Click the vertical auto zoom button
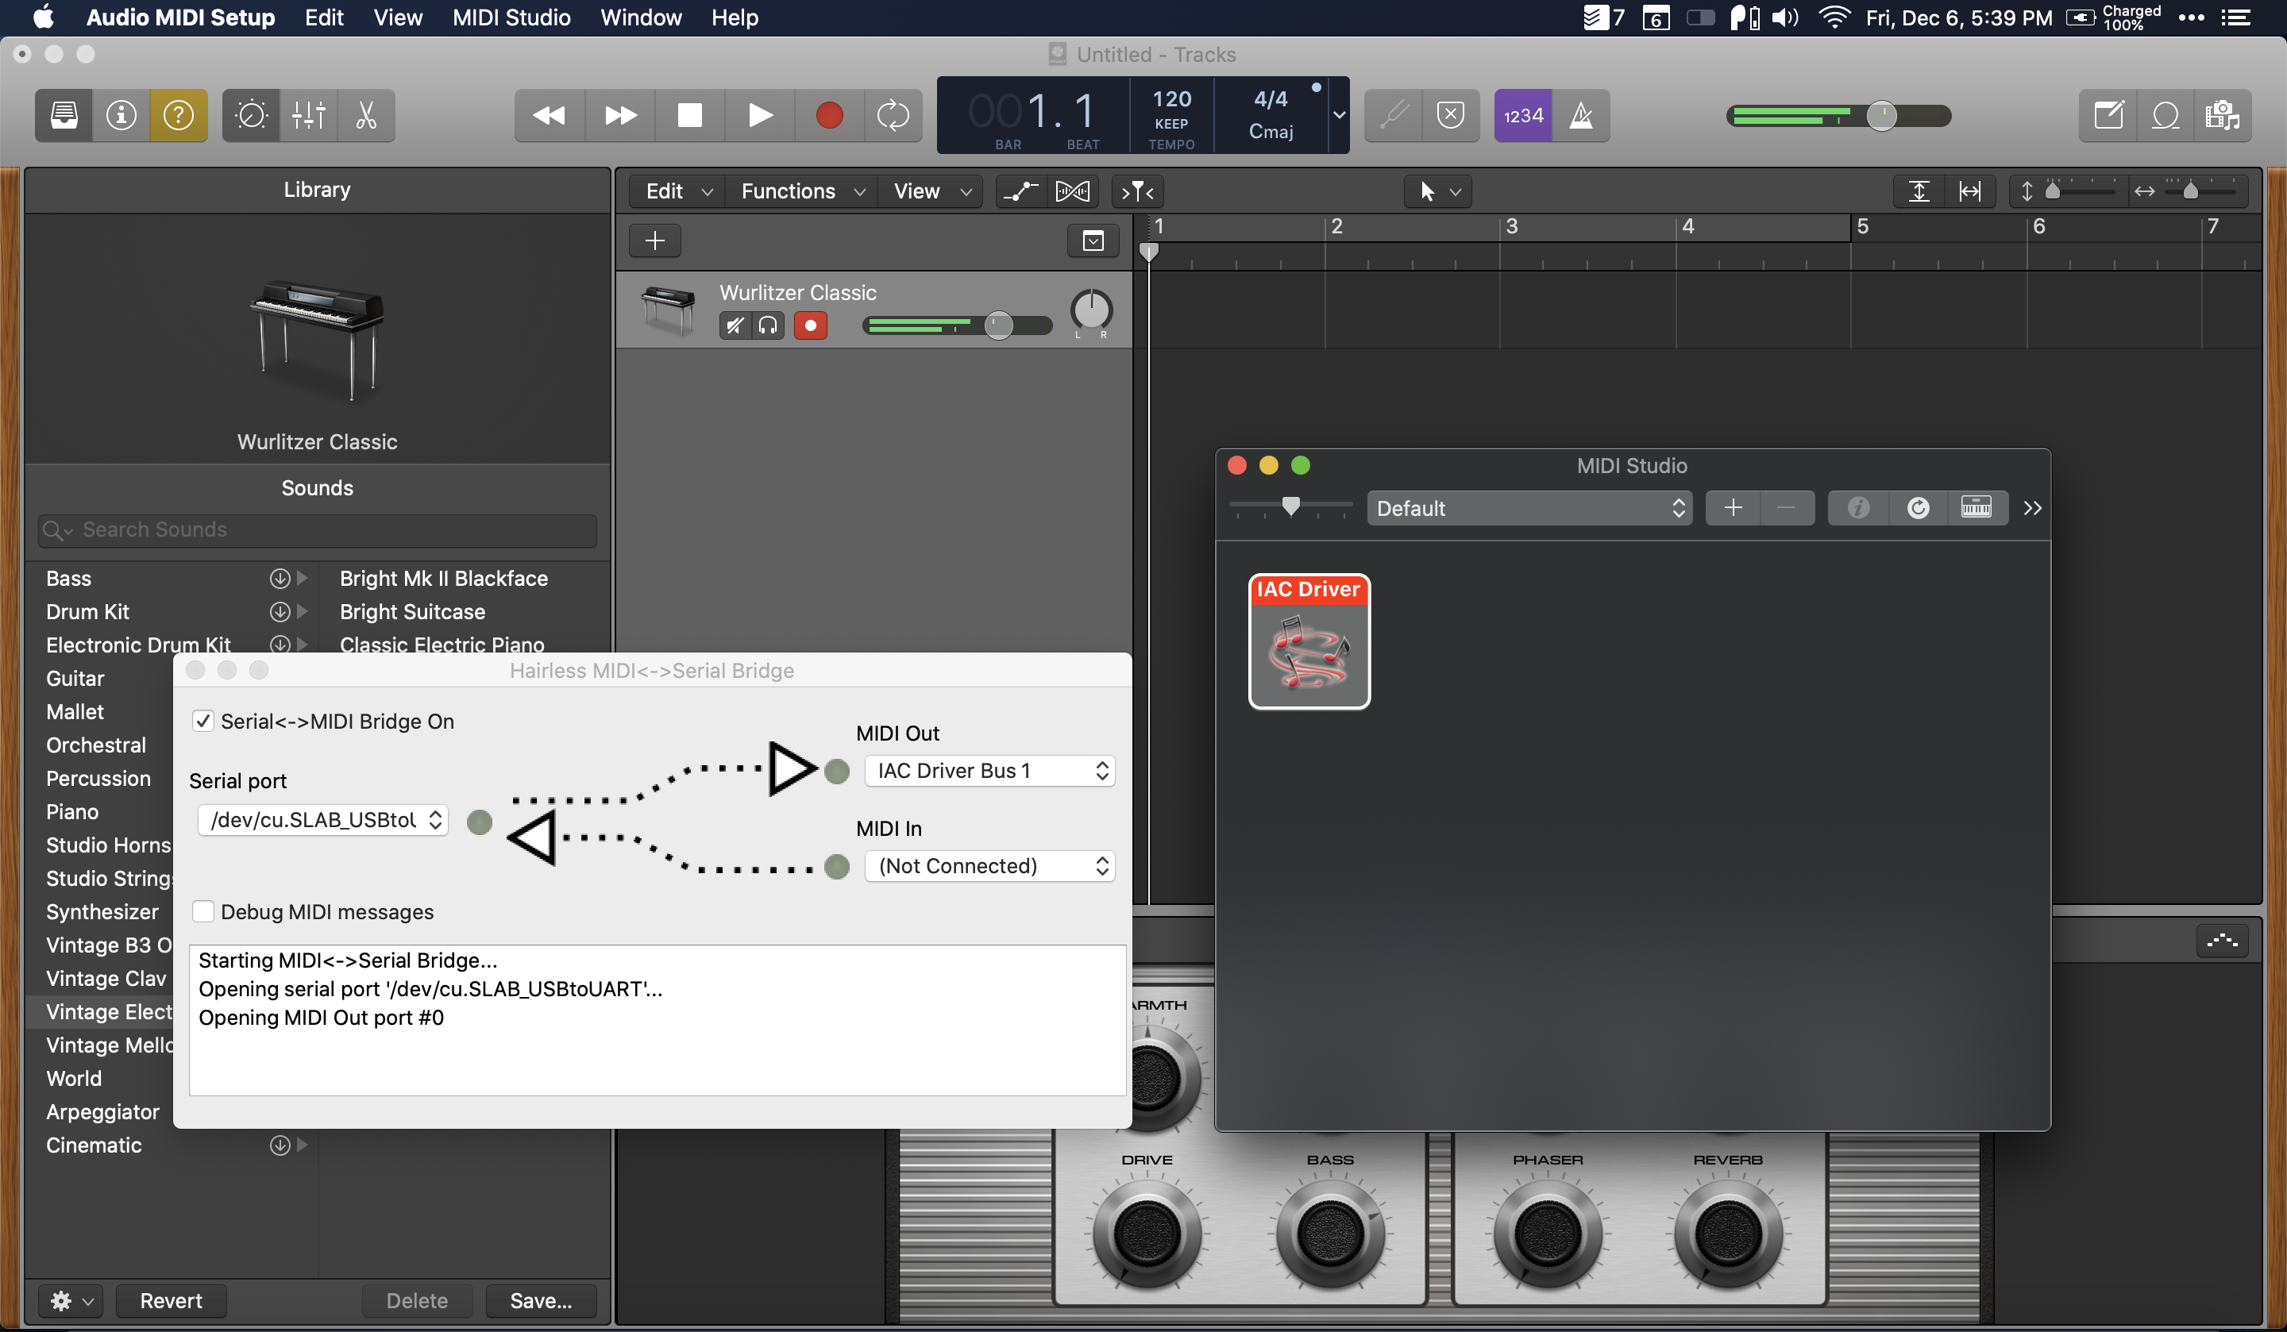 pos(1919,191)
